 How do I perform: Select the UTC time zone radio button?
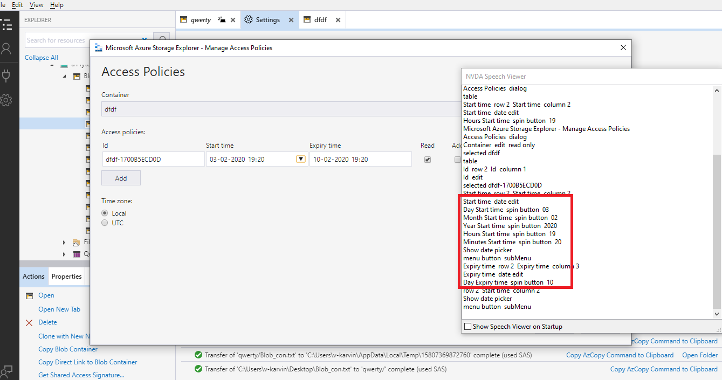pos(104,223)
